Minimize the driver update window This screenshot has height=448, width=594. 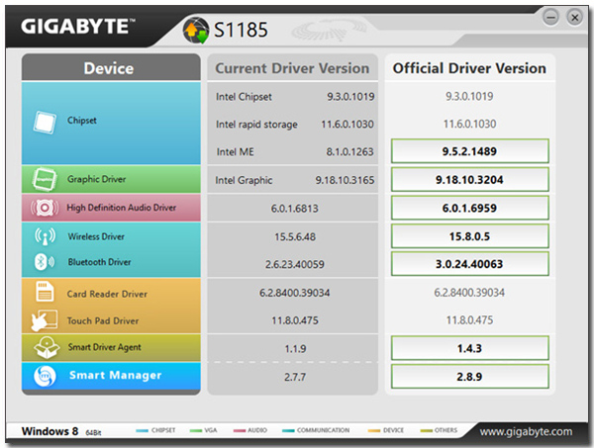pos(550,18)
